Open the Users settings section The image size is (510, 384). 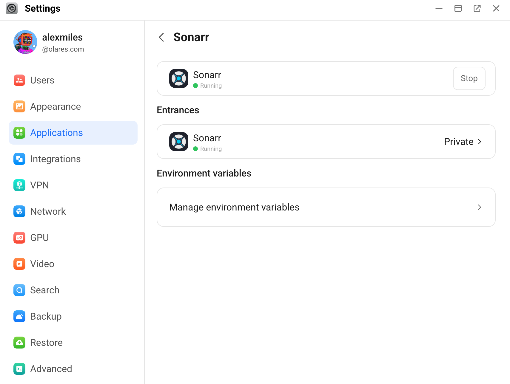point(42,80)
